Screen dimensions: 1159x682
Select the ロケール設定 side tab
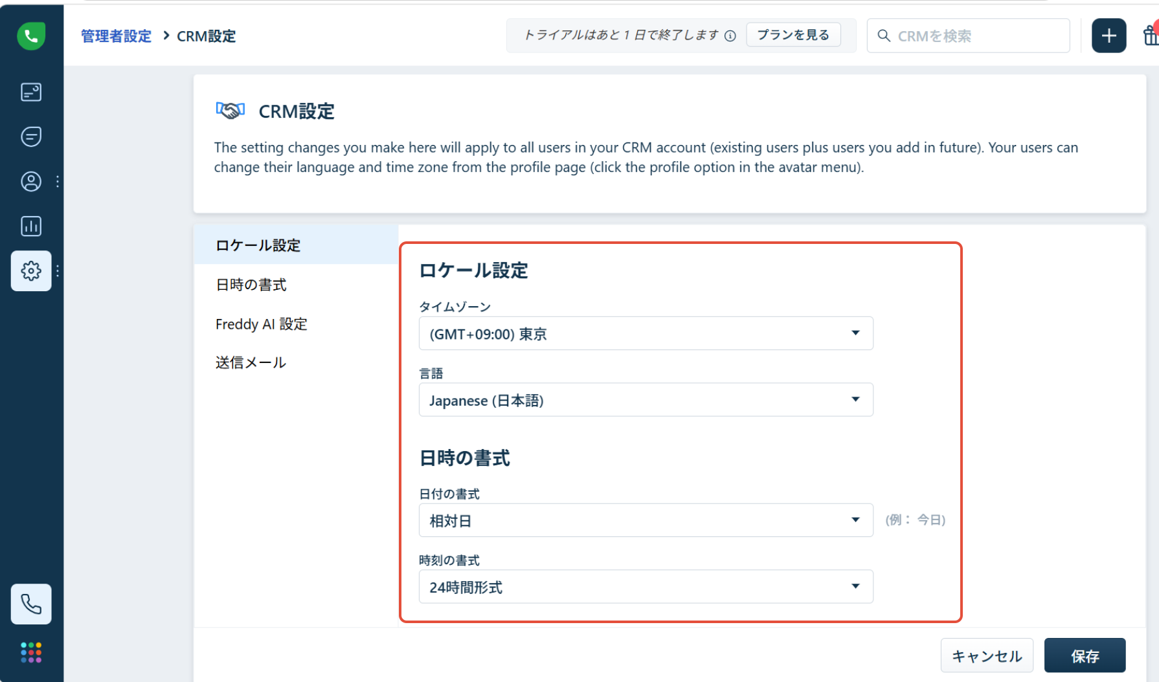point(296,245)
